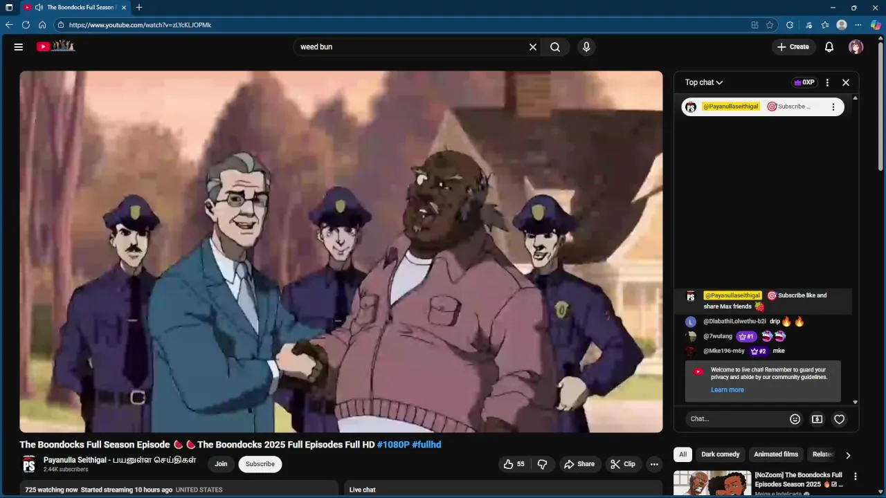Select the All filter chip
This screenshot has height=498, width=886.
(682, 454)
